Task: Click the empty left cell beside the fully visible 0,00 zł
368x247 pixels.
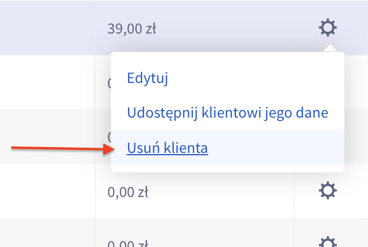Action: 47,191
